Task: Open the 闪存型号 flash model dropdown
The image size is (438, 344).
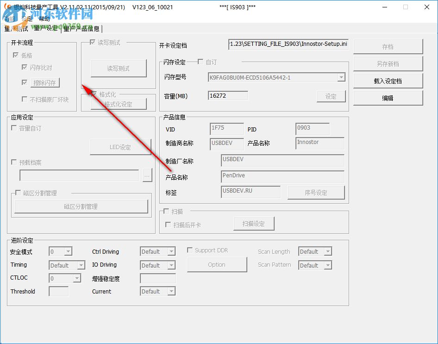Action: 341,77
